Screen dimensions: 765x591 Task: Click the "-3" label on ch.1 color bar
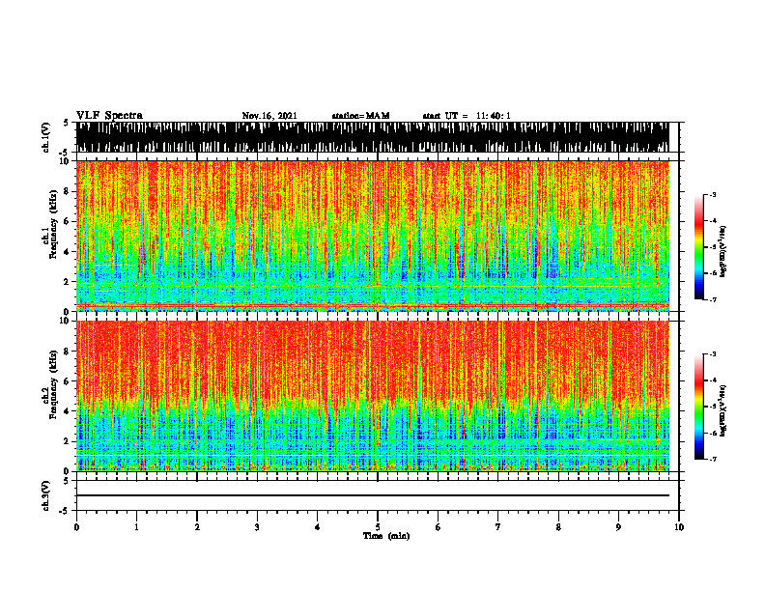pyautogui.click(x=713, y=194)
